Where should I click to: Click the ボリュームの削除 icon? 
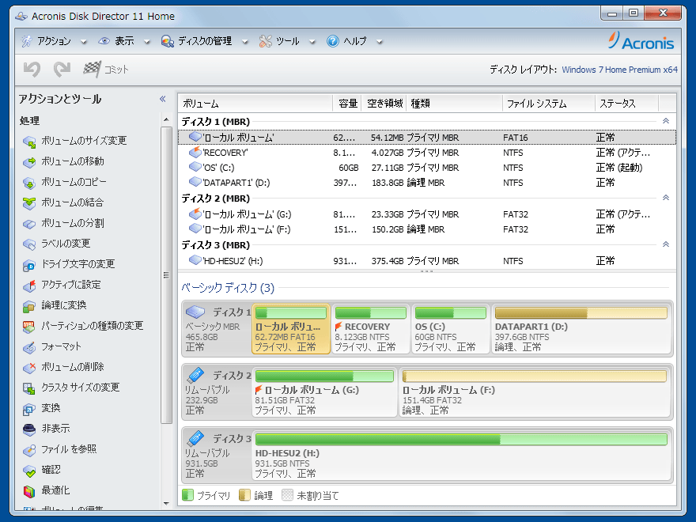pos(29,368)
